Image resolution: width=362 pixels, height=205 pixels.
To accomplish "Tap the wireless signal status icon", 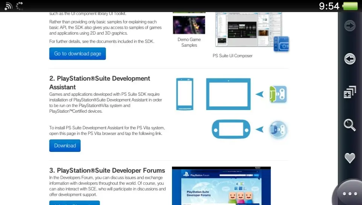I will pyautogui.click(x=9, y=6).
